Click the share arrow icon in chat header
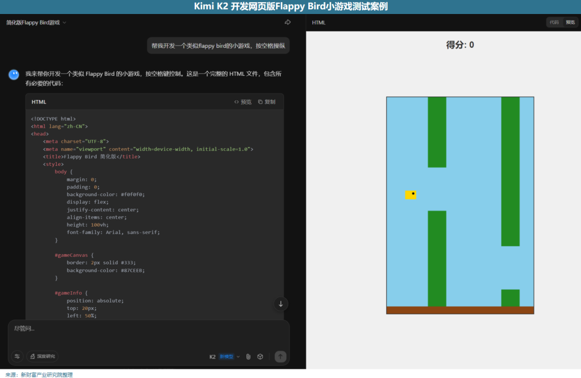Screen dimensions: 581x378 (287, 22)
